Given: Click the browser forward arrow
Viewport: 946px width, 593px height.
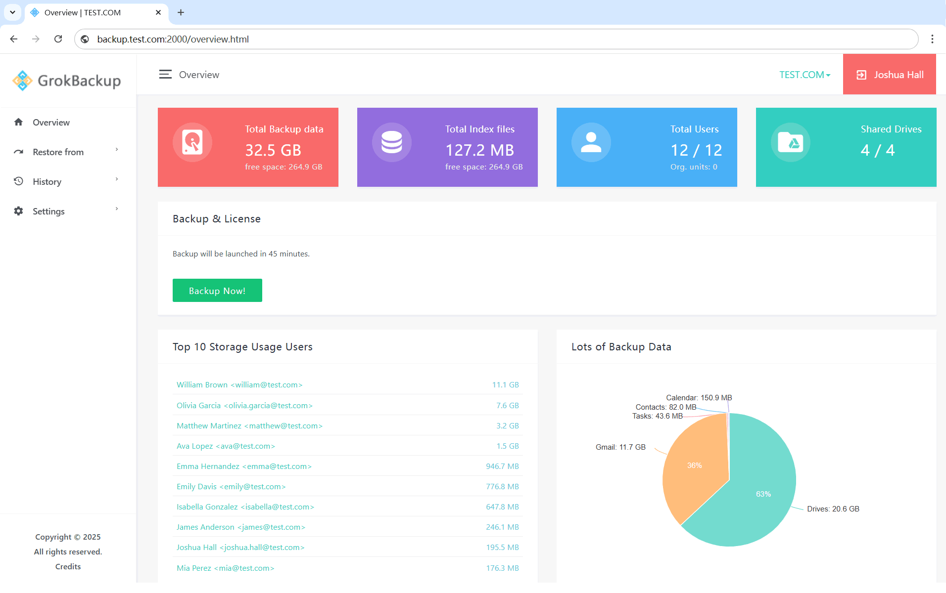Looking at the screenshot, I should (x=36, y=39).
